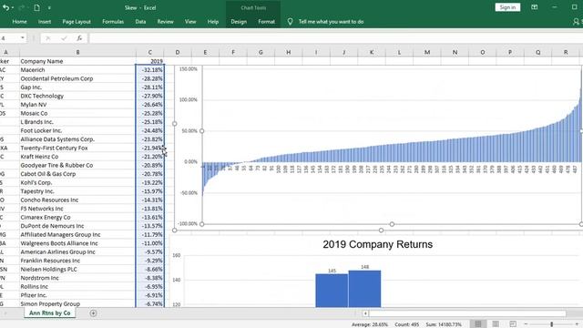Click the Count 495 status bar entry
Screen dimensions: 583x328
click(x=407, y=324)
